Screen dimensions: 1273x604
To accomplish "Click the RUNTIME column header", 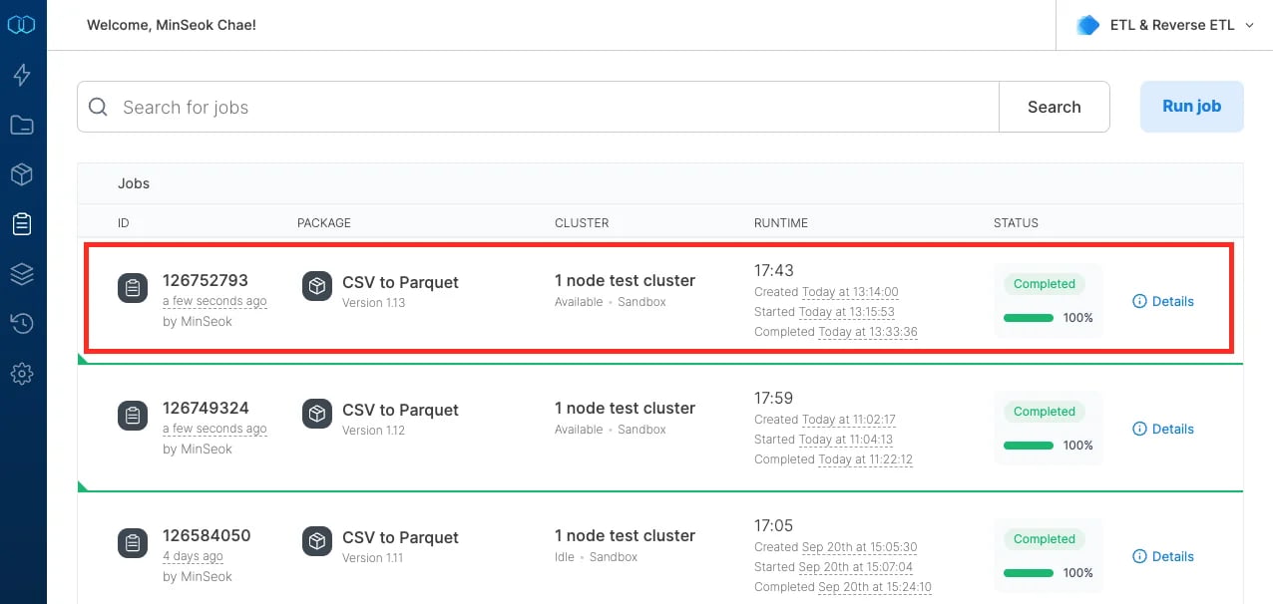I will point(781,223).
